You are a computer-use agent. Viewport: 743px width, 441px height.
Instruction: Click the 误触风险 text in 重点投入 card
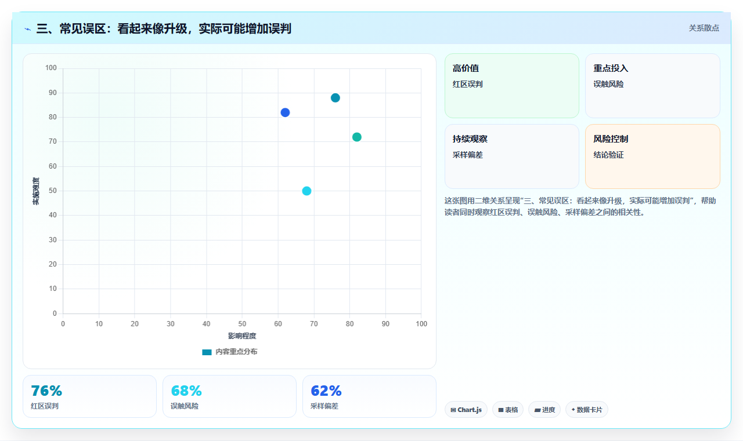[608, 84]
